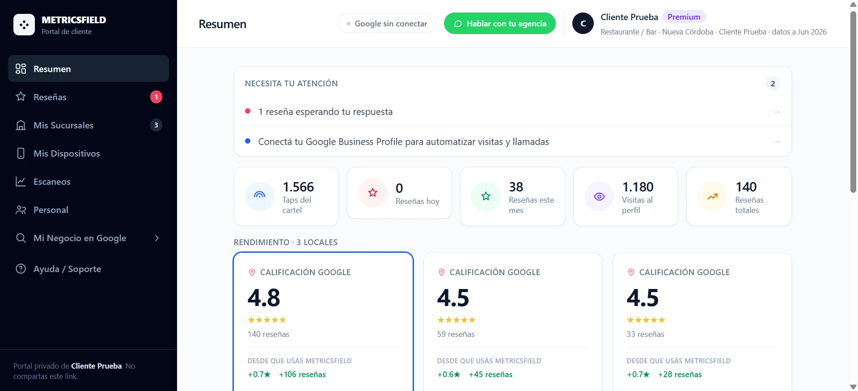Click the question mark Ayuda icon

21,269
